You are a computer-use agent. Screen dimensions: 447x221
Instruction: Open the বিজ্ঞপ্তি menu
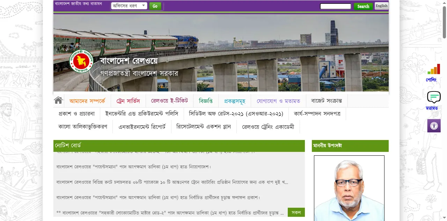point(206,101)
